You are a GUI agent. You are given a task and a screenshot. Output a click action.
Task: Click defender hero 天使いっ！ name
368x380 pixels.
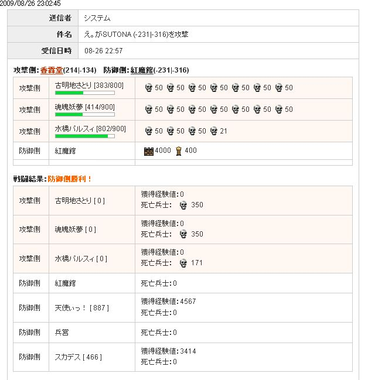(70, 308)
